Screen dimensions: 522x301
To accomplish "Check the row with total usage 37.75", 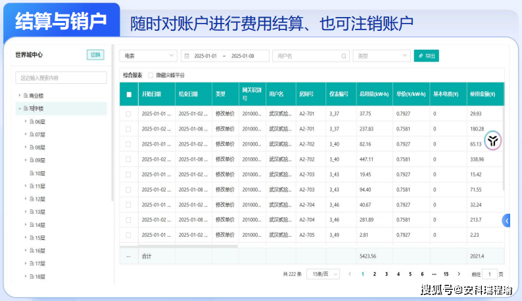I will pyautogui.click(x=128, y=114).
